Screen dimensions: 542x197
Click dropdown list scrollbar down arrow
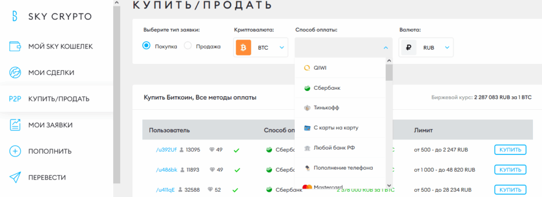(x=389, y=185)
